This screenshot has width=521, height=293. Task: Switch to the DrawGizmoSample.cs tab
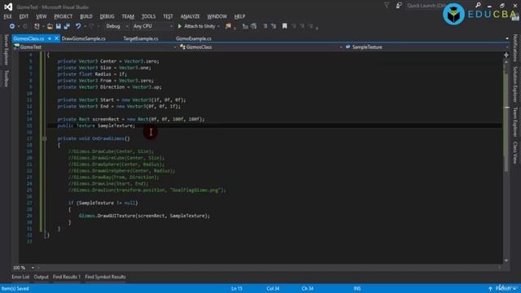[x=84, y=38]
